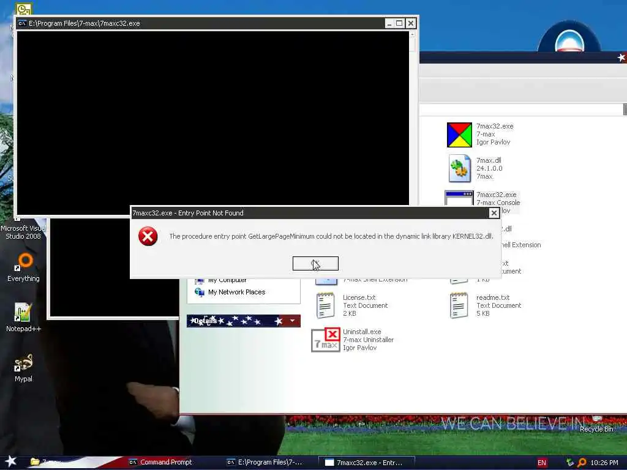Close the Entry Point Not Found dialog
The image size is (627, 470).
coord(494,213)
